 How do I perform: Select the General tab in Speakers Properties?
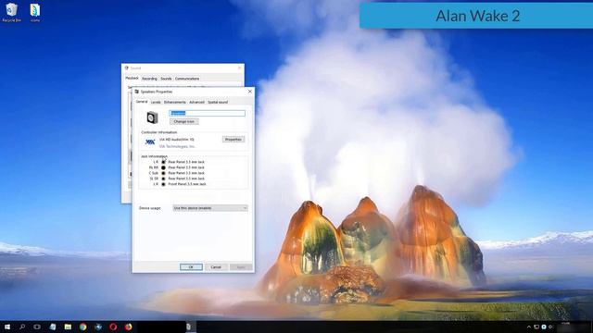(x=142, y=102)
